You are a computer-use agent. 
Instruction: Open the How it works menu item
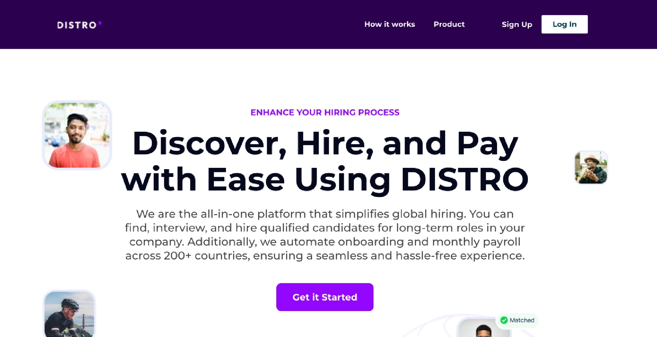pos(390,24)
